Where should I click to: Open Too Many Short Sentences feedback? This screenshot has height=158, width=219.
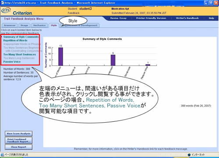pos(20,55)
